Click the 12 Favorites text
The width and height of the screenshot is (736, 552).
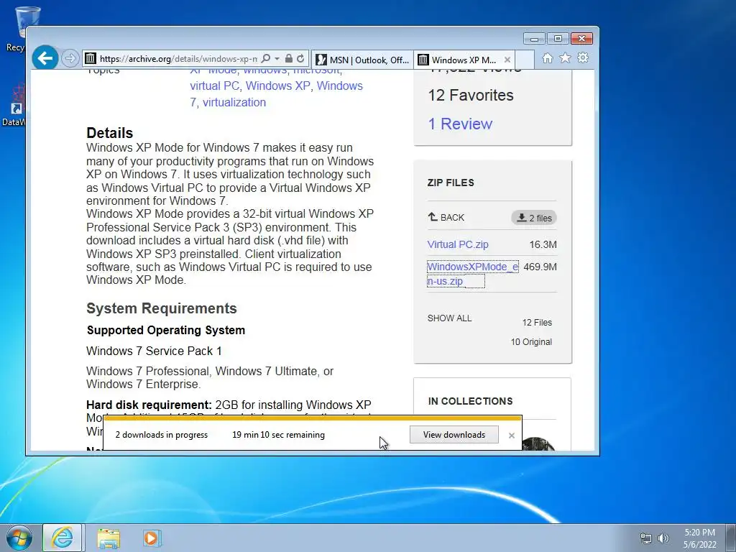tap(471, 96)
